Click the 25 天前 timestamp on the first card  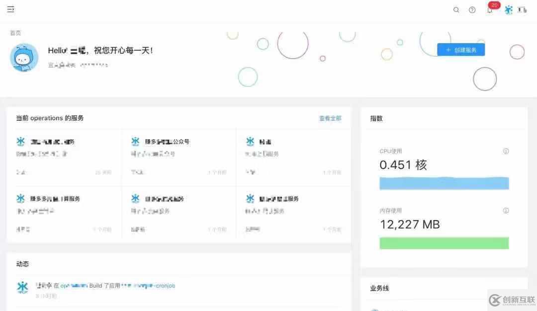pyautogui.click(x=103, y=172)
